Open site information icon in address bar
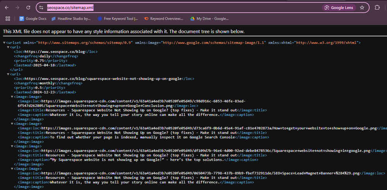The image size is (387, 190). pyautogui.click(x=41, y=8)
